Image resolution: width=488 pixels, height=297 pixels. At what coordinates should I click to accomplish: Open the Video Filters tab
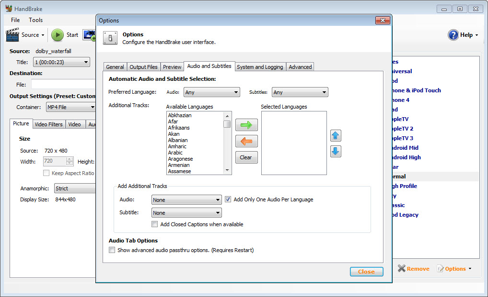coord(48,124)
